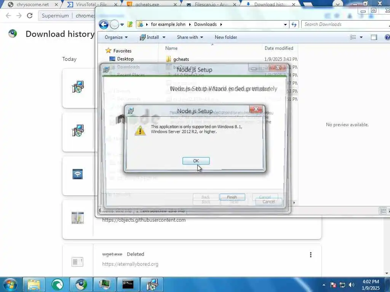Reload the browser page
The height and width of the screenshot is (292, 390).
pyautogui.click(x=30, y=16)
